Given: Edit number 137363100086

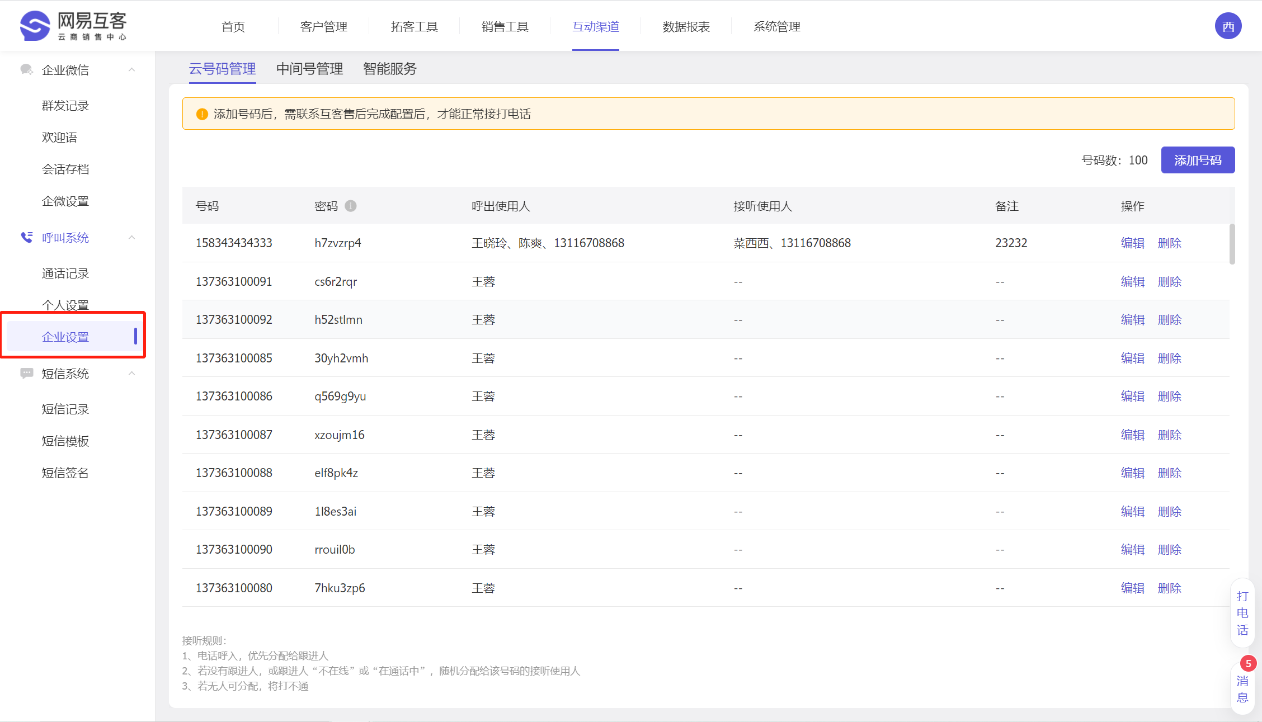Looking at the screenshot, I should click(1133, 396).
